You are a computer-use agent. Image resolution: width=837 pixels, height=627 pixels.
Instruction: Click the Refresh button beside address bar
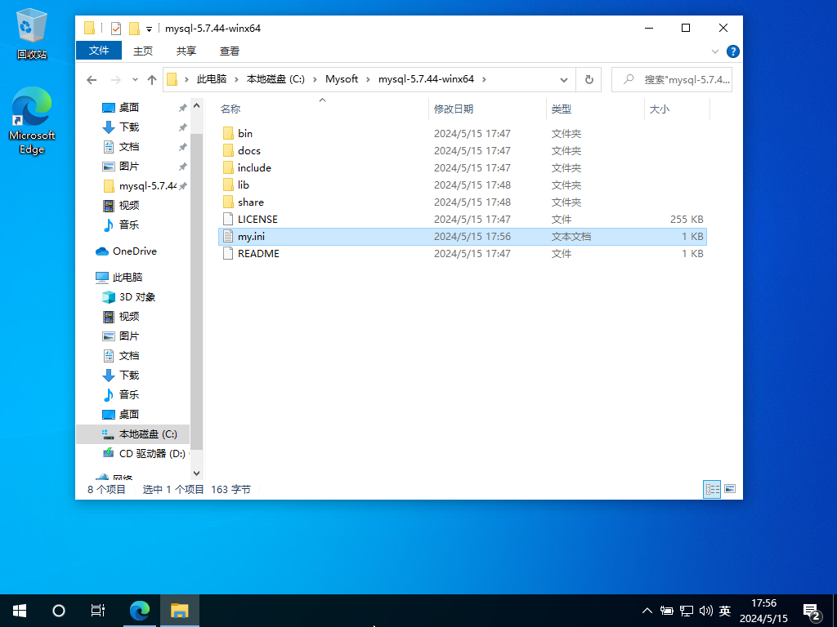[x=589, y=80]
